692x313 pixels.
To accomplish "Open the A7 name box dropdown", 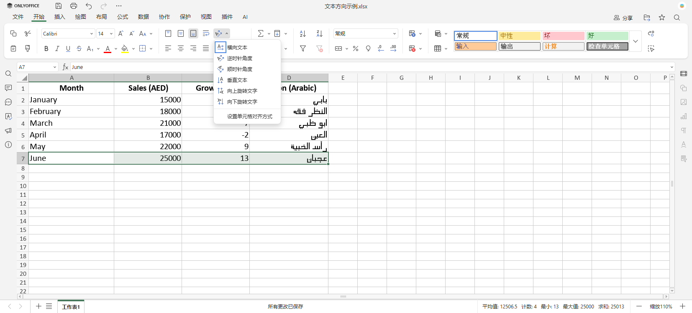I will 54,67.
